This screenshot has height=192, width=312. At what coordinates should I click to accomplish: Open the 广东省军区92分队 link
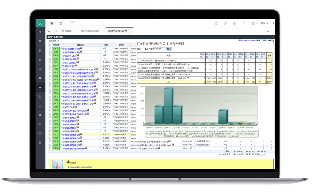[68, 66]
